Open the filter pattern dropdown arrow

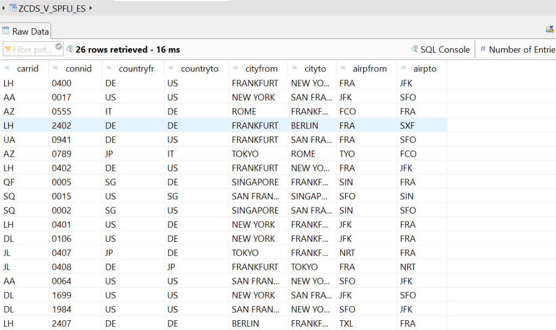coord(59,48)
